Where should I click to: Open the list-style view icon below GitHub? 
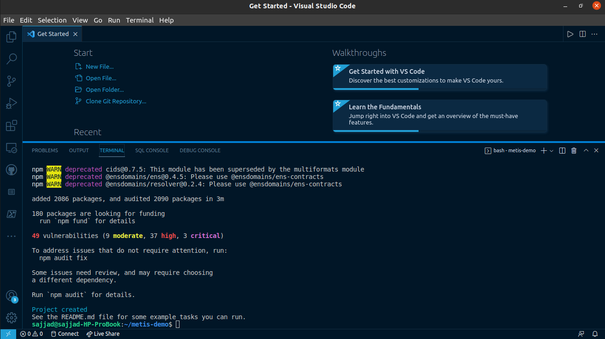(12, 192)
